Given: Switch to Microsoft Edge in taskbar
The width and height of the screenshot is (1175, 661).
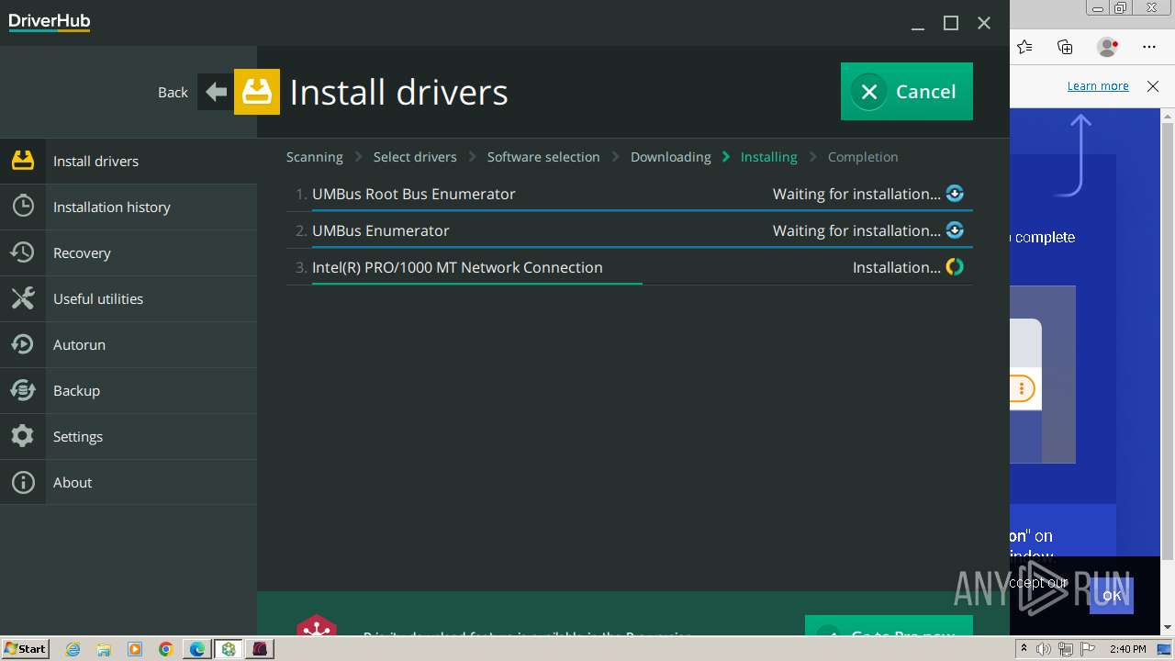Looking at the screenshot, I should [x=197, y=649].
